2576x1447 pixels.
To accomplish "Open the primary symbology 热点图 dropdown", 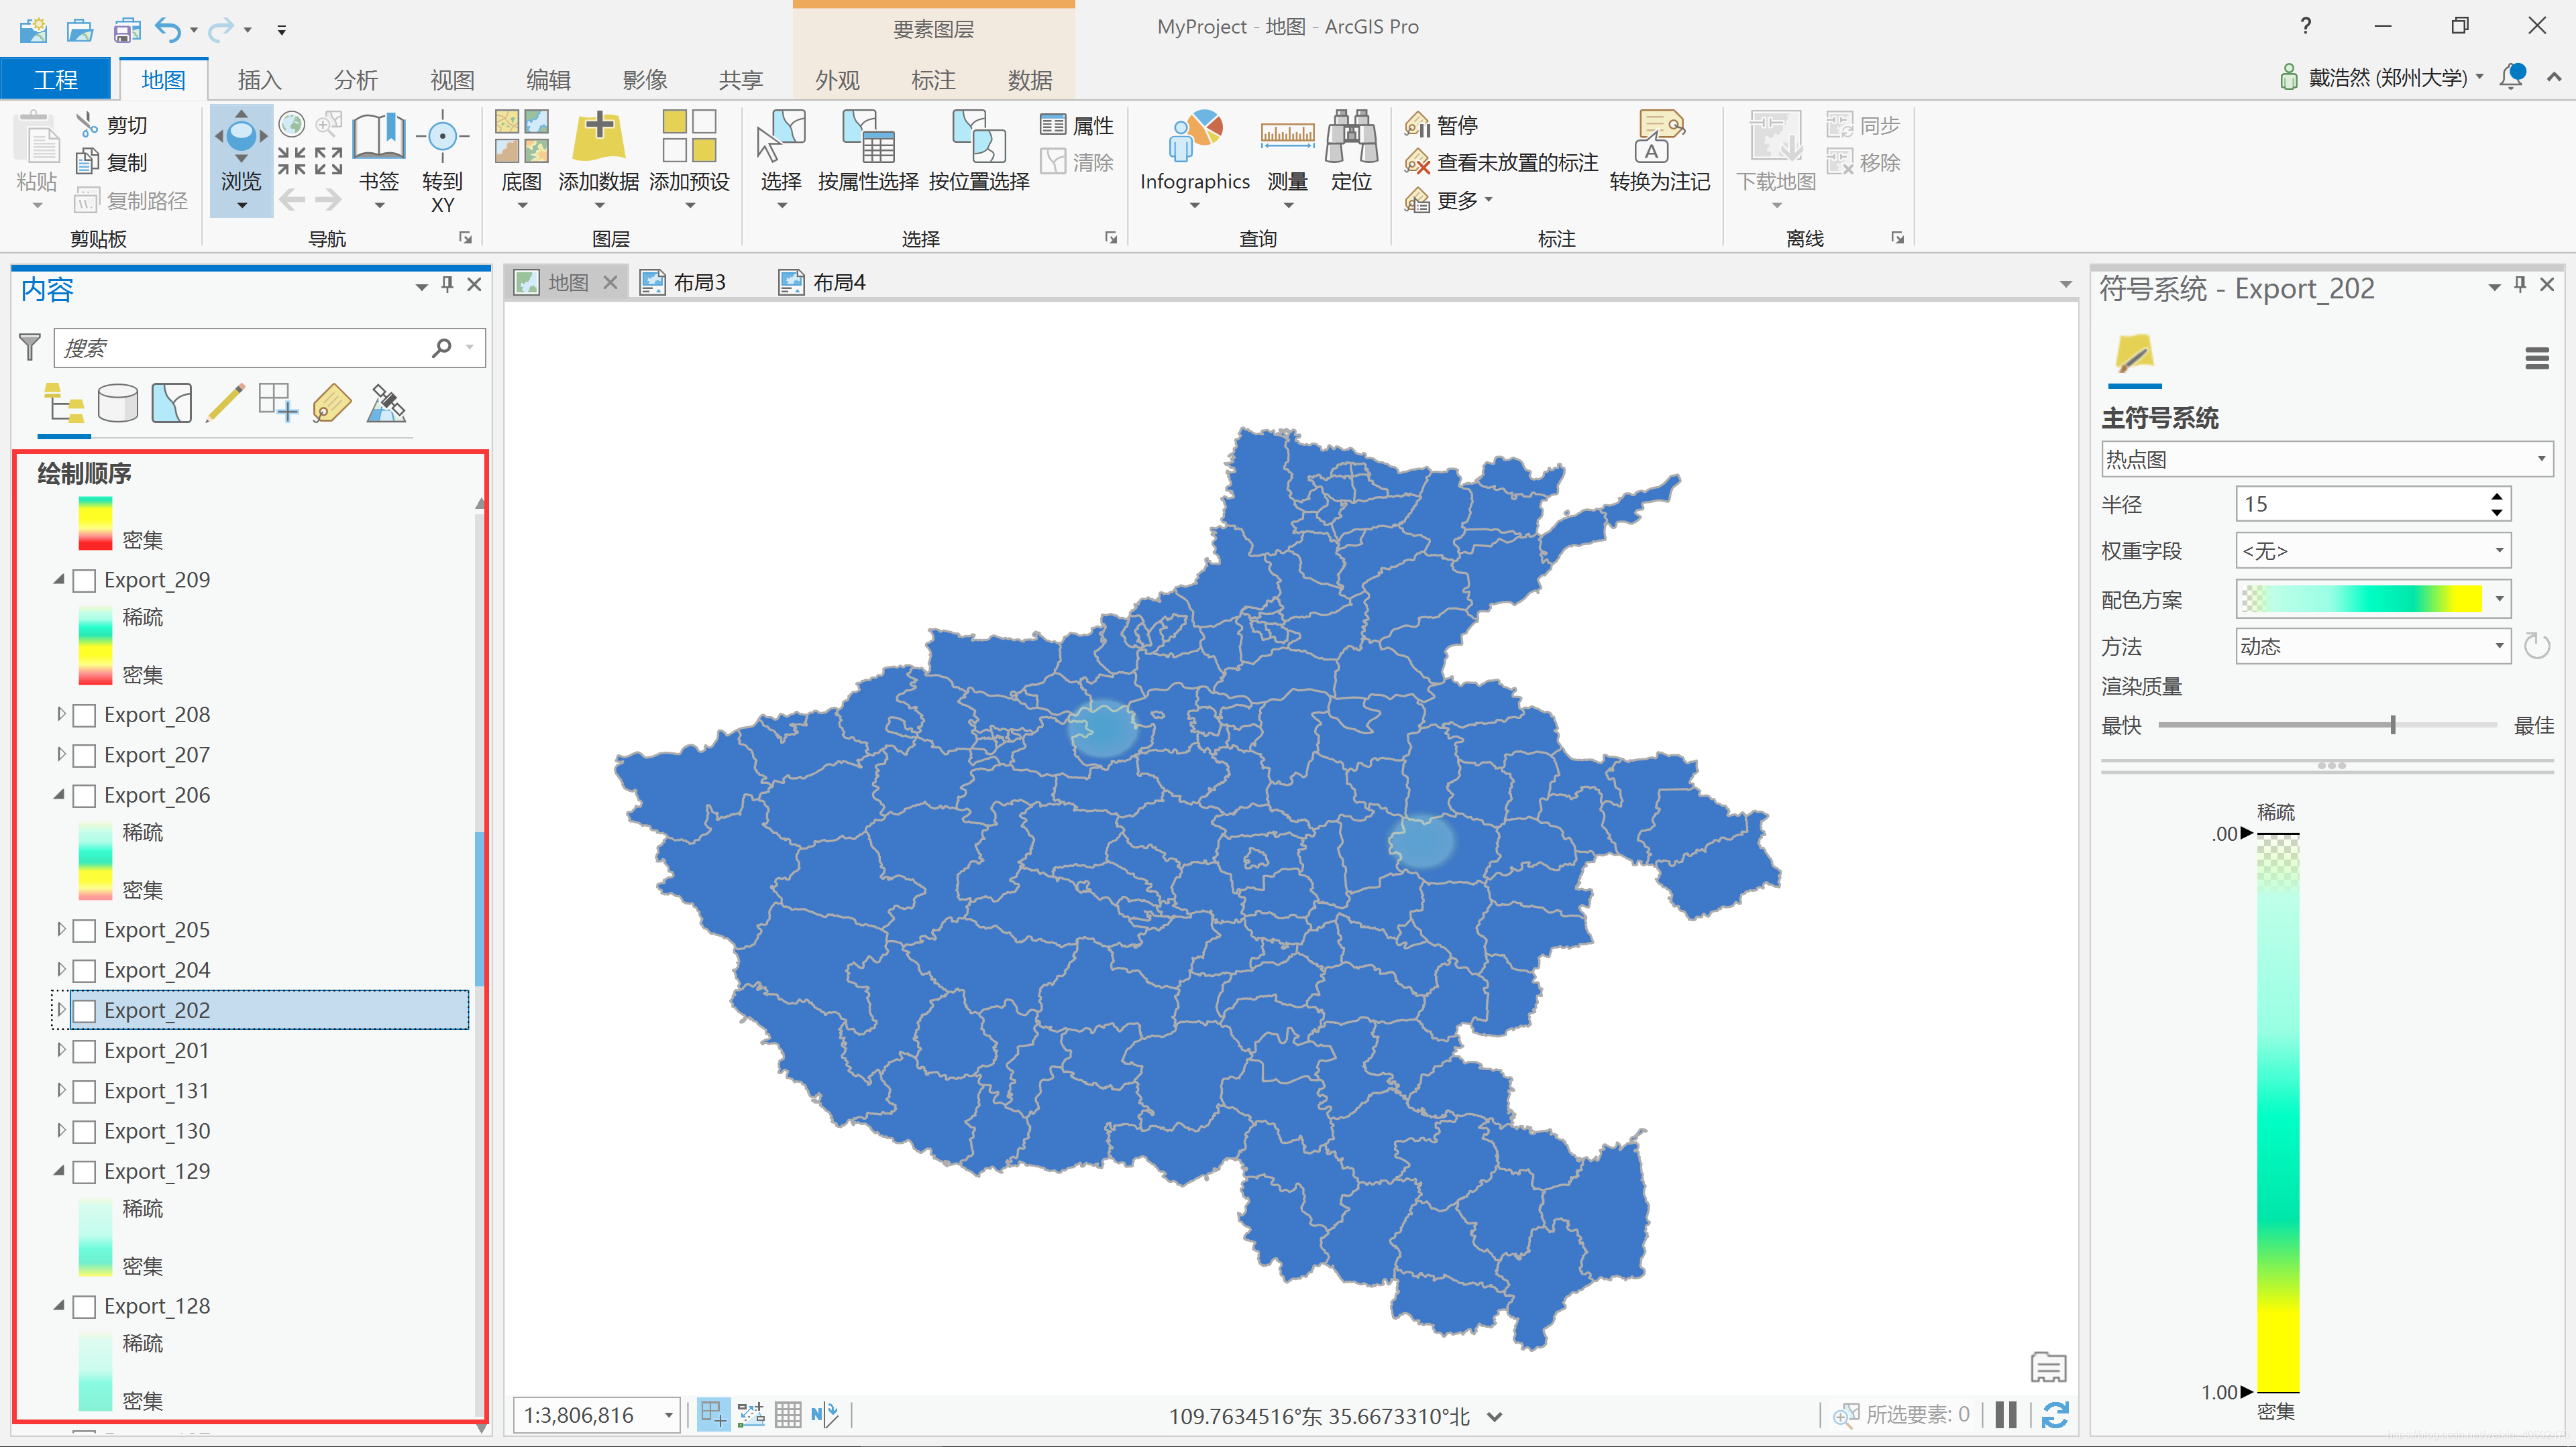I will pos(2326,460).
